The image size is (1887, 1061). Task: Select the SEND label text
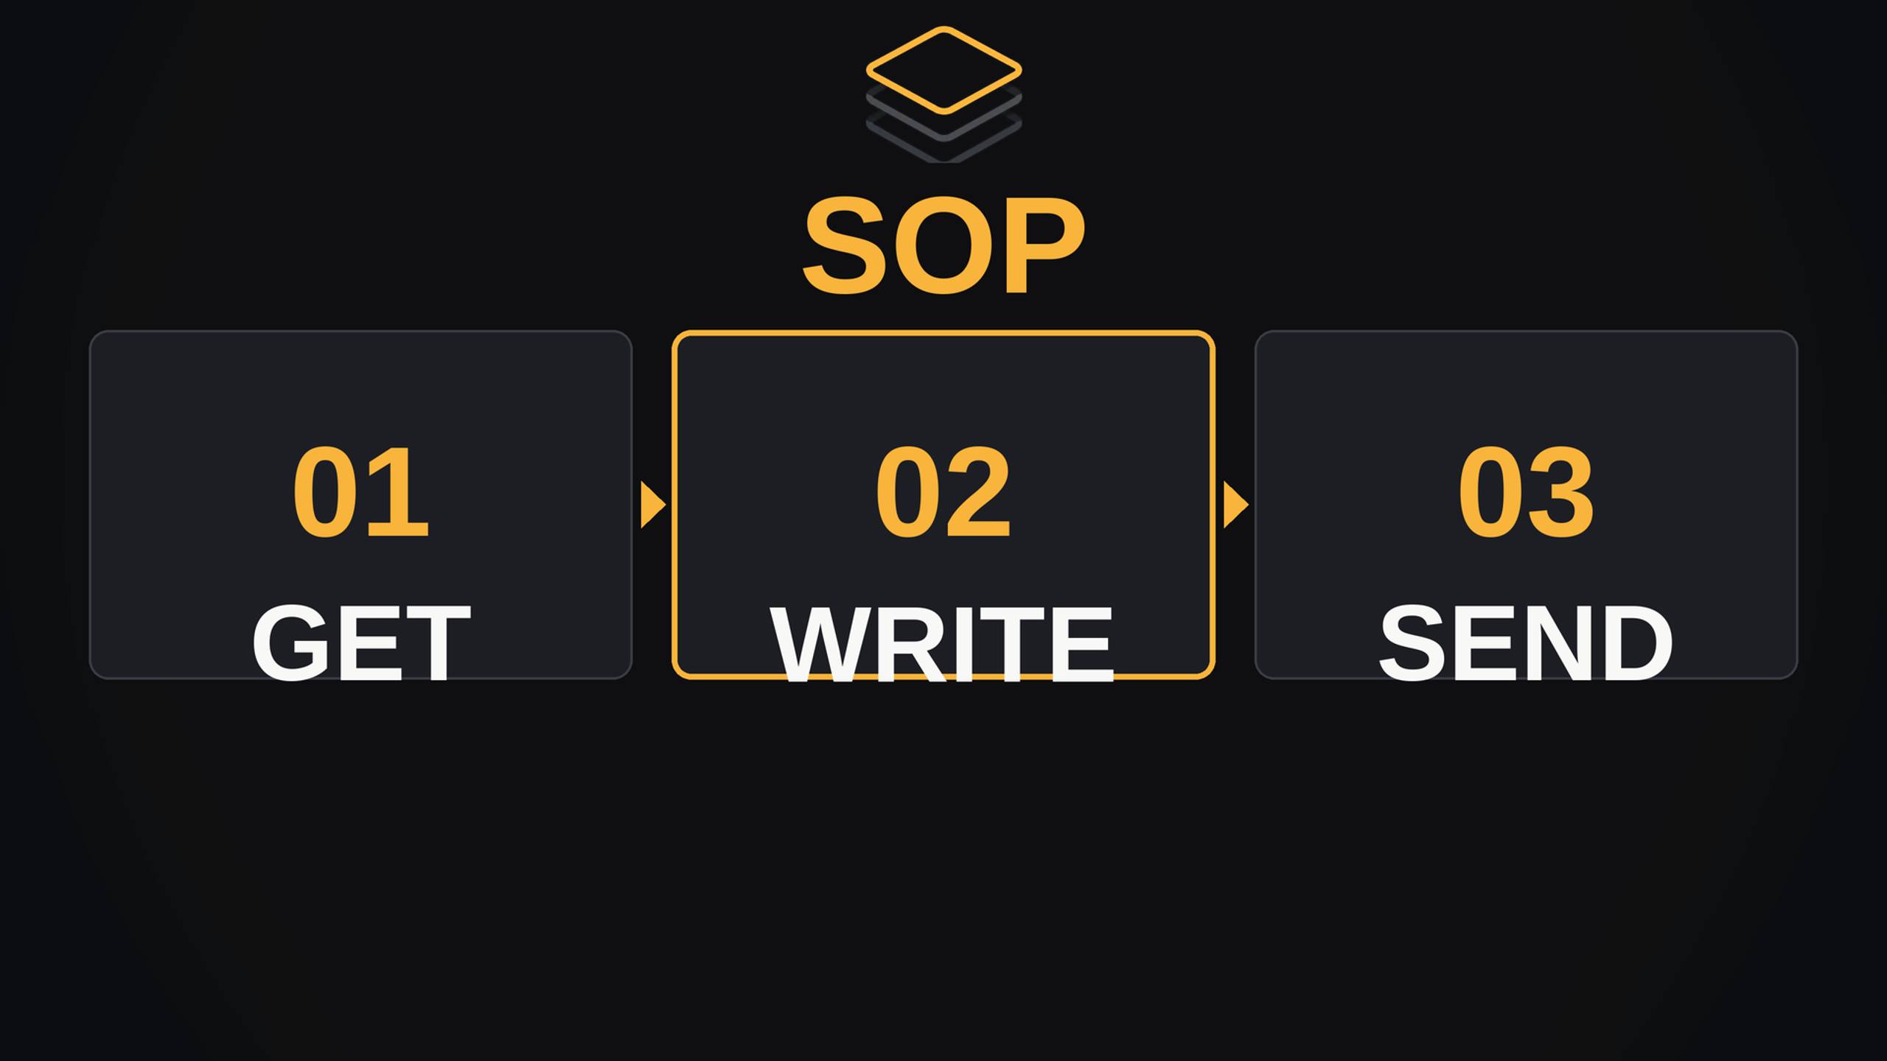click(x=1526, y=642)
